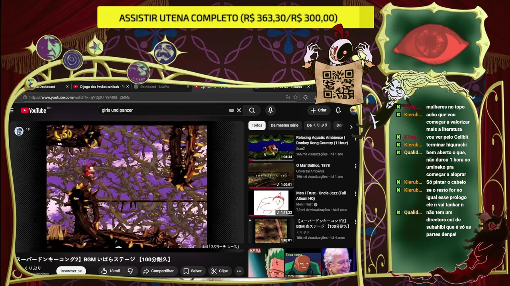This screenshot has width=510, height=286.
Task: Open the Universal Ambients channel link
Action: pos(310,171)
